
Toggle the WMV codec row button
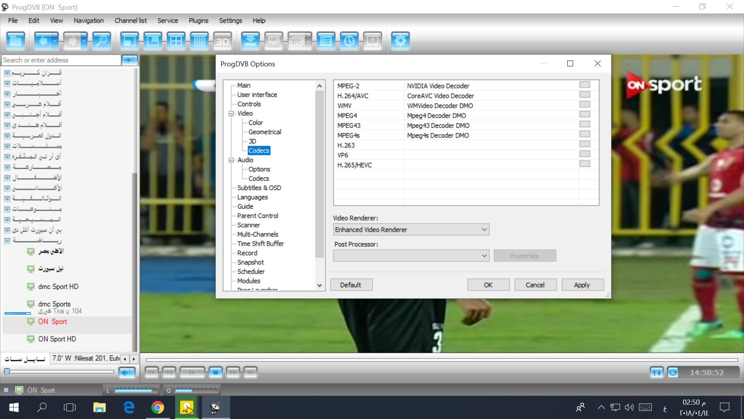[x=585, y=104]
